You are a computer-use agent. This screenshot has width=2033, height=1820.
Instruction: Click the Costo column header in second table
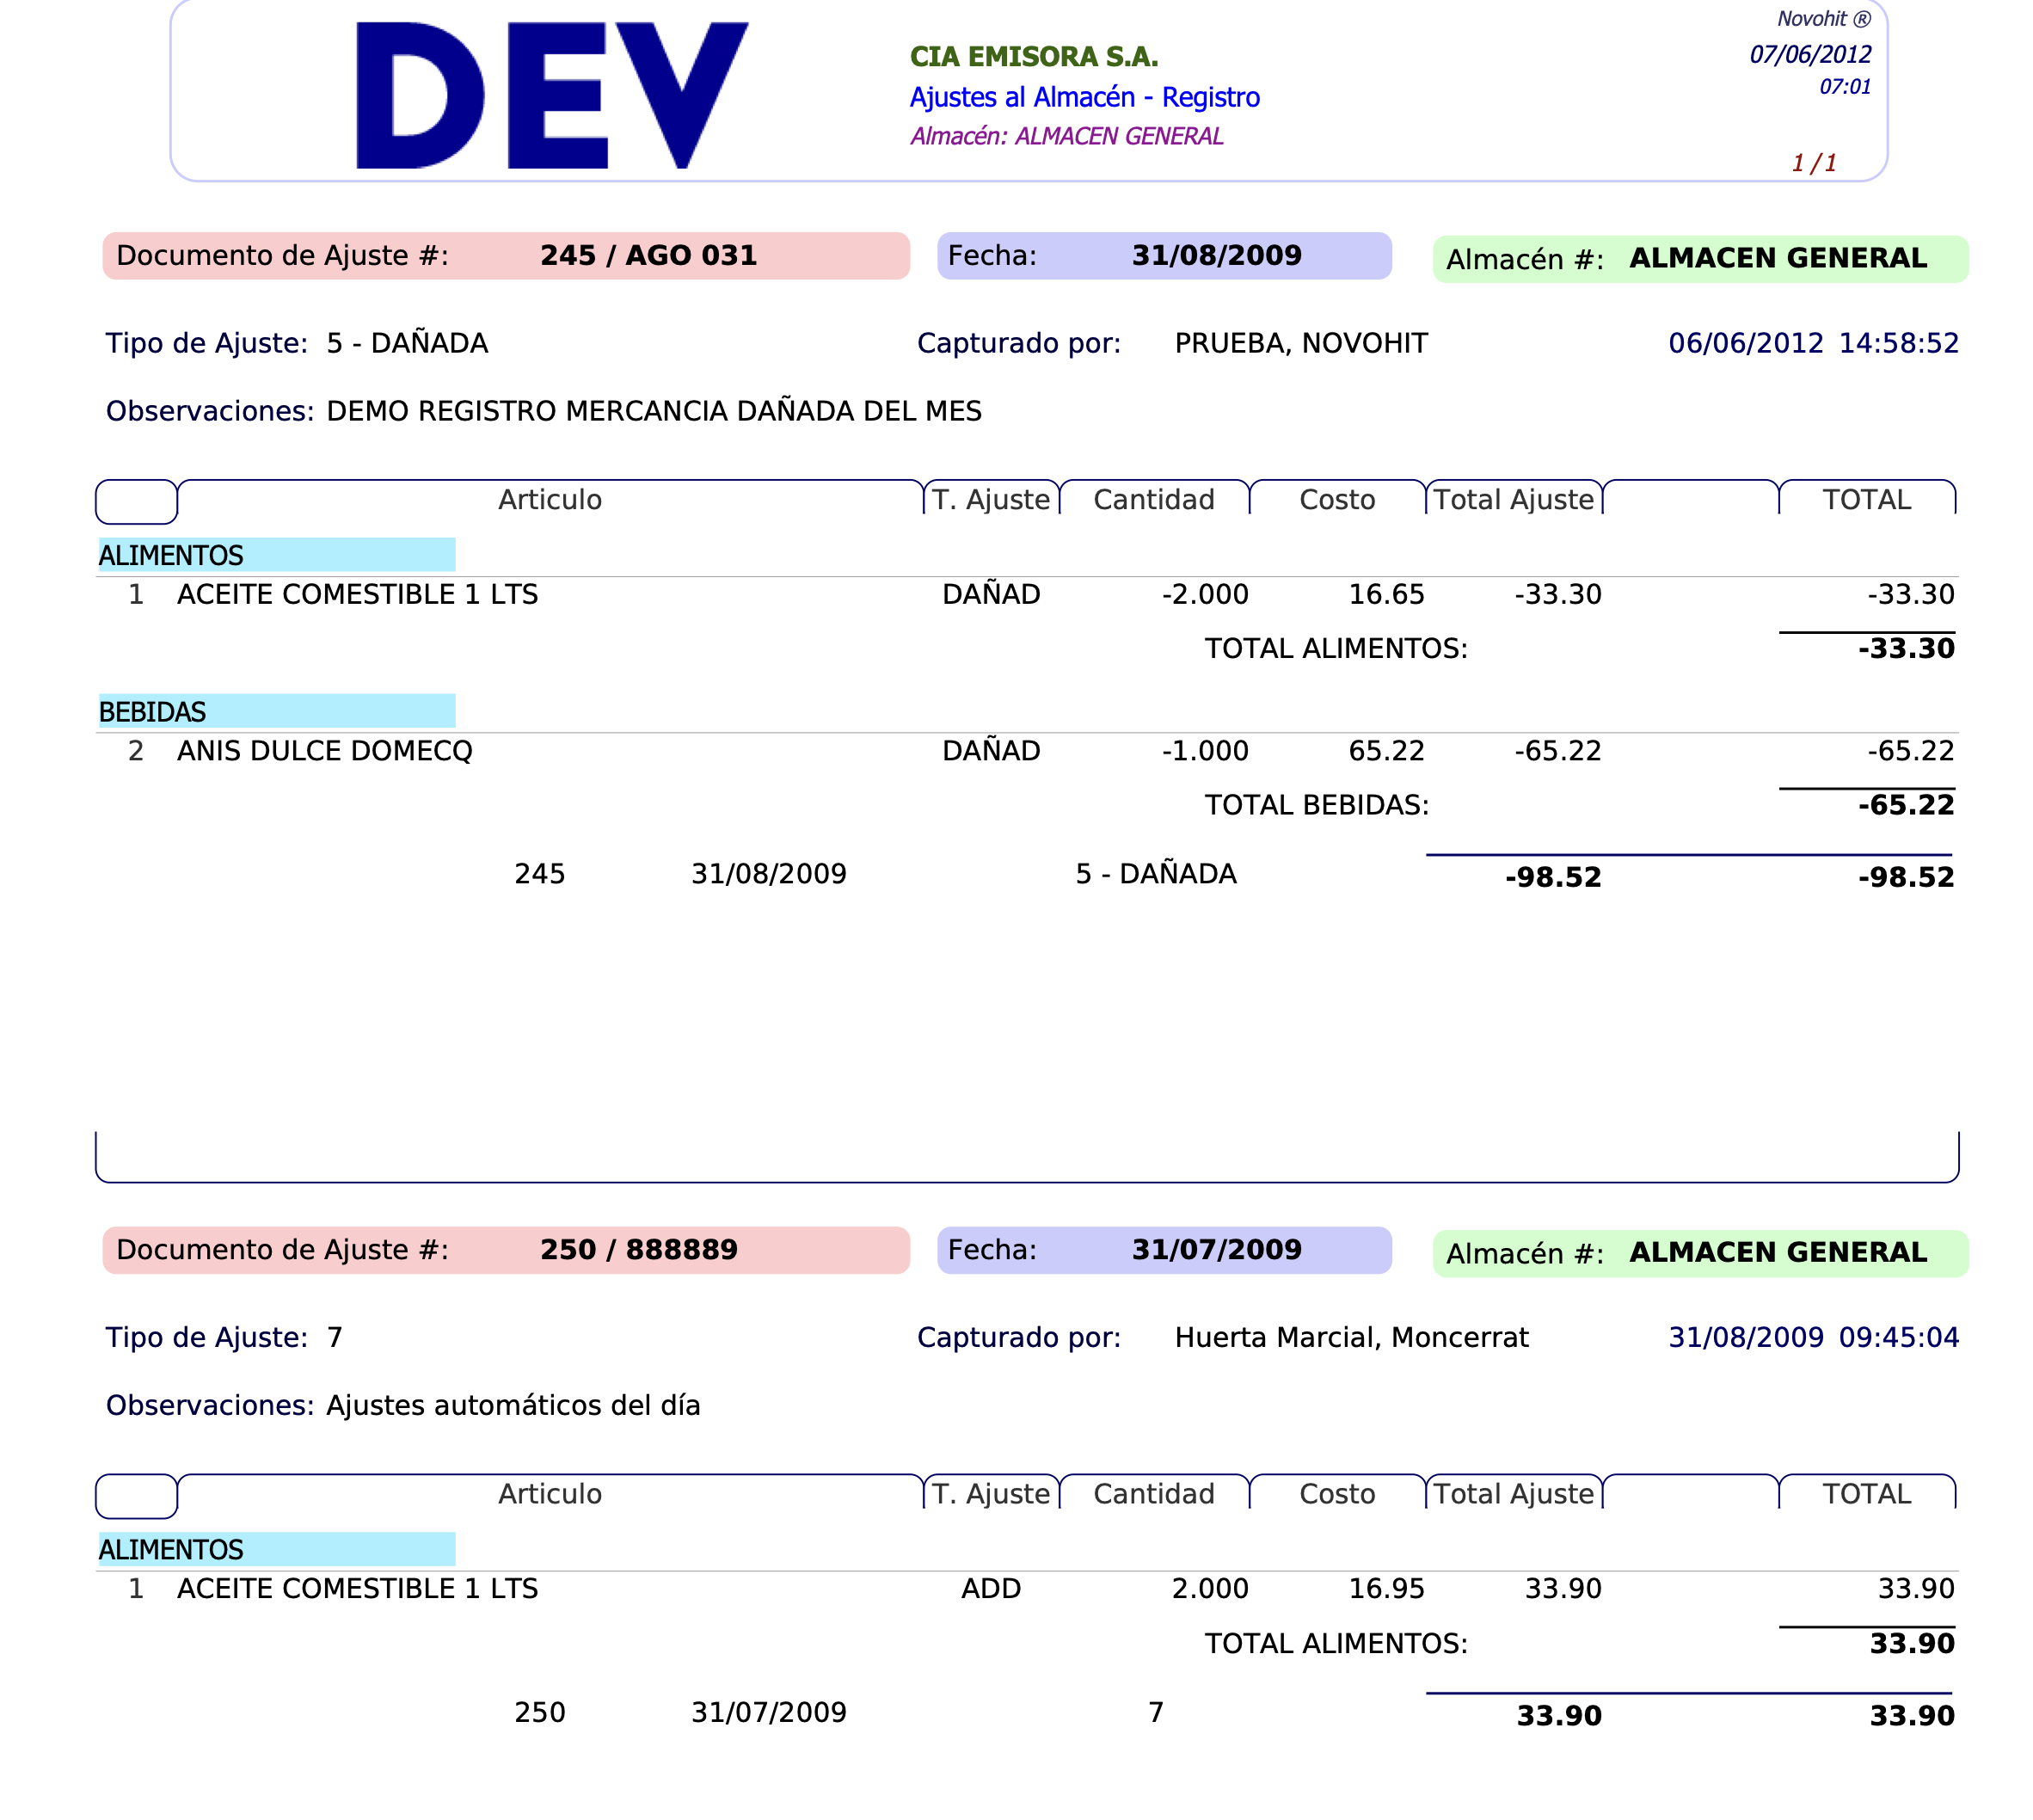coord(1336,1493)
